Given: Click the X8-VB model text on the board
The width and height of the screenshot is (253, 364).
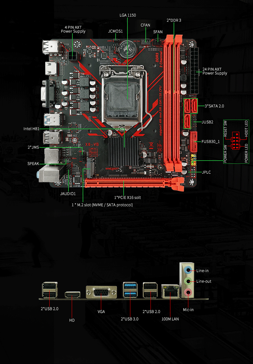Looking at the screenshot, I should pyautogui.click(x=92, y=144).
